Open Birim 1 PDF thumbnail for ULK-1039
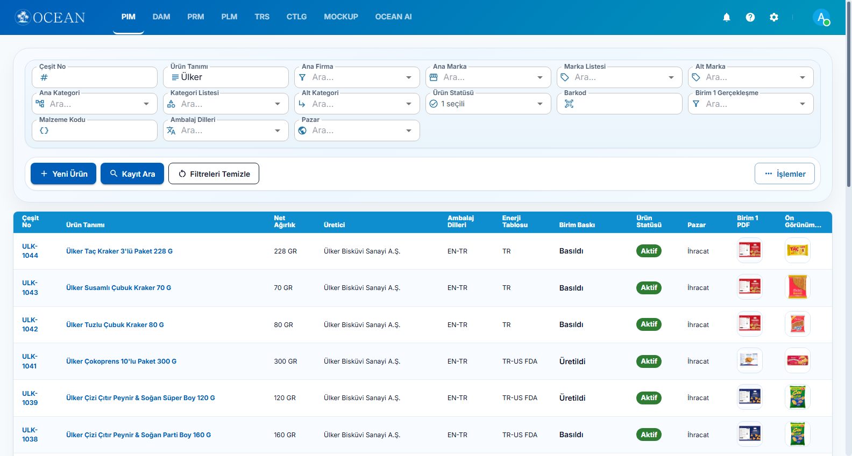 click(749, 397)
